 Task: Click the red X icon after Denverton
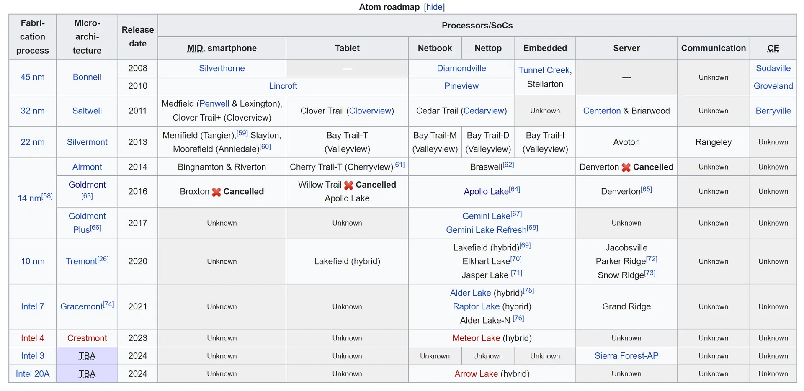(x=626, y=167)
